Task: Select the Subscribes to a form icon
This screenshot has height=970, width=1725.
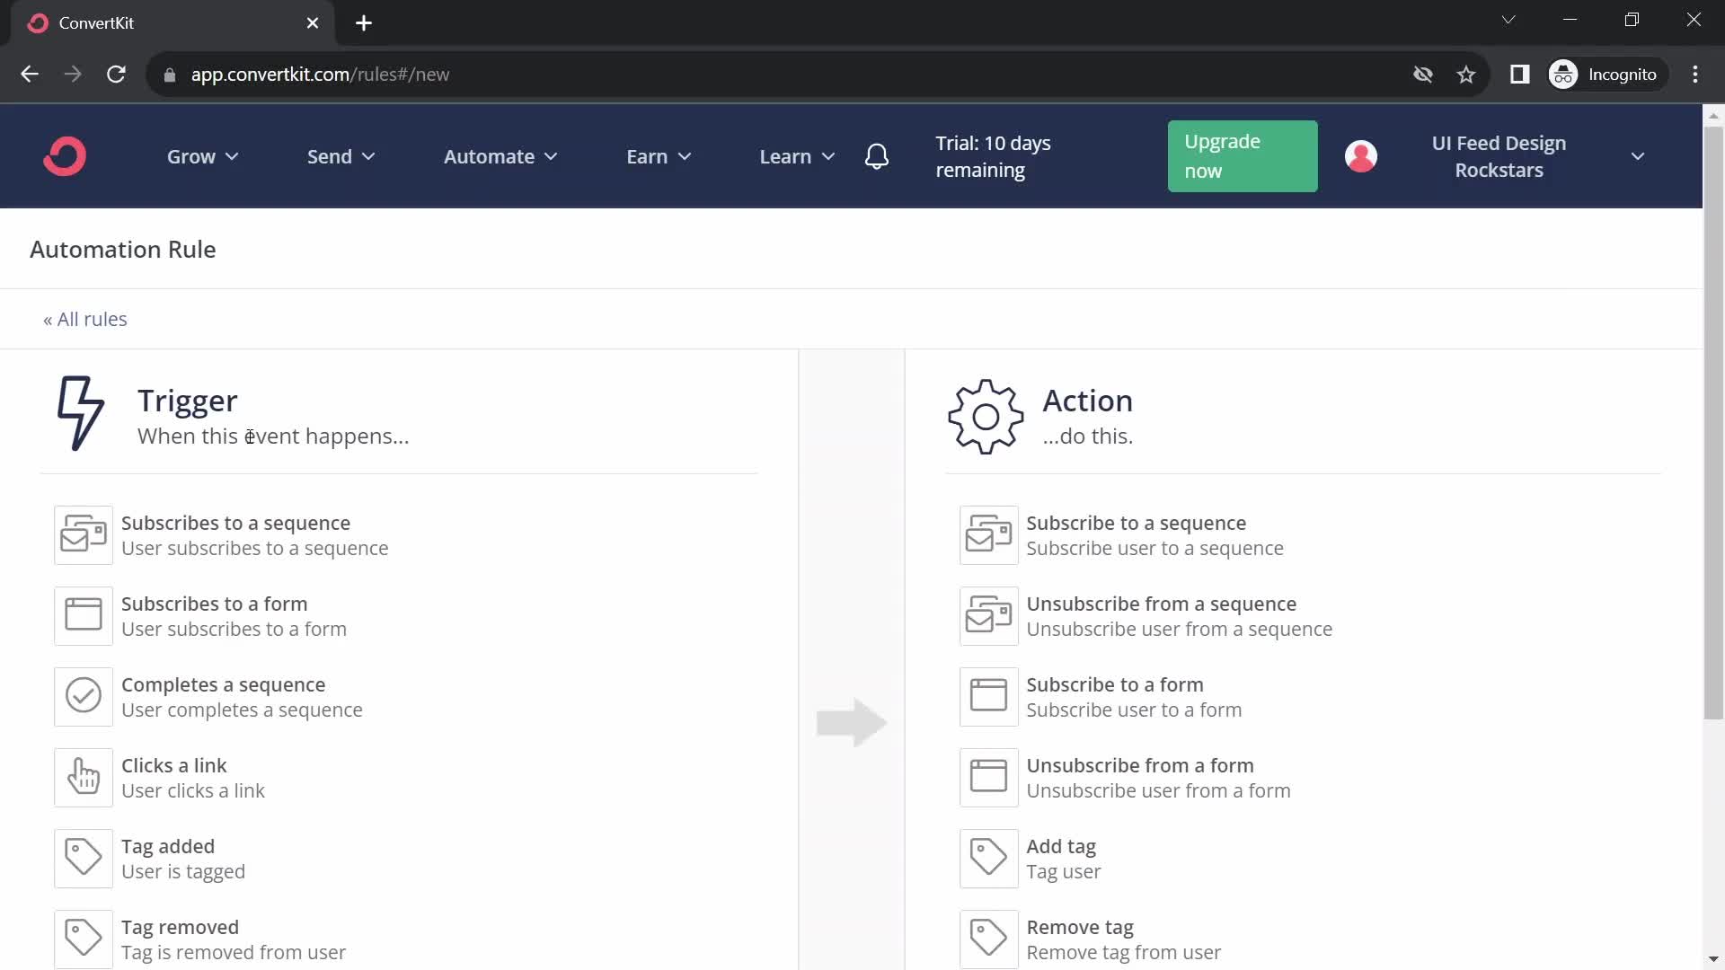Action: point(83,614)
